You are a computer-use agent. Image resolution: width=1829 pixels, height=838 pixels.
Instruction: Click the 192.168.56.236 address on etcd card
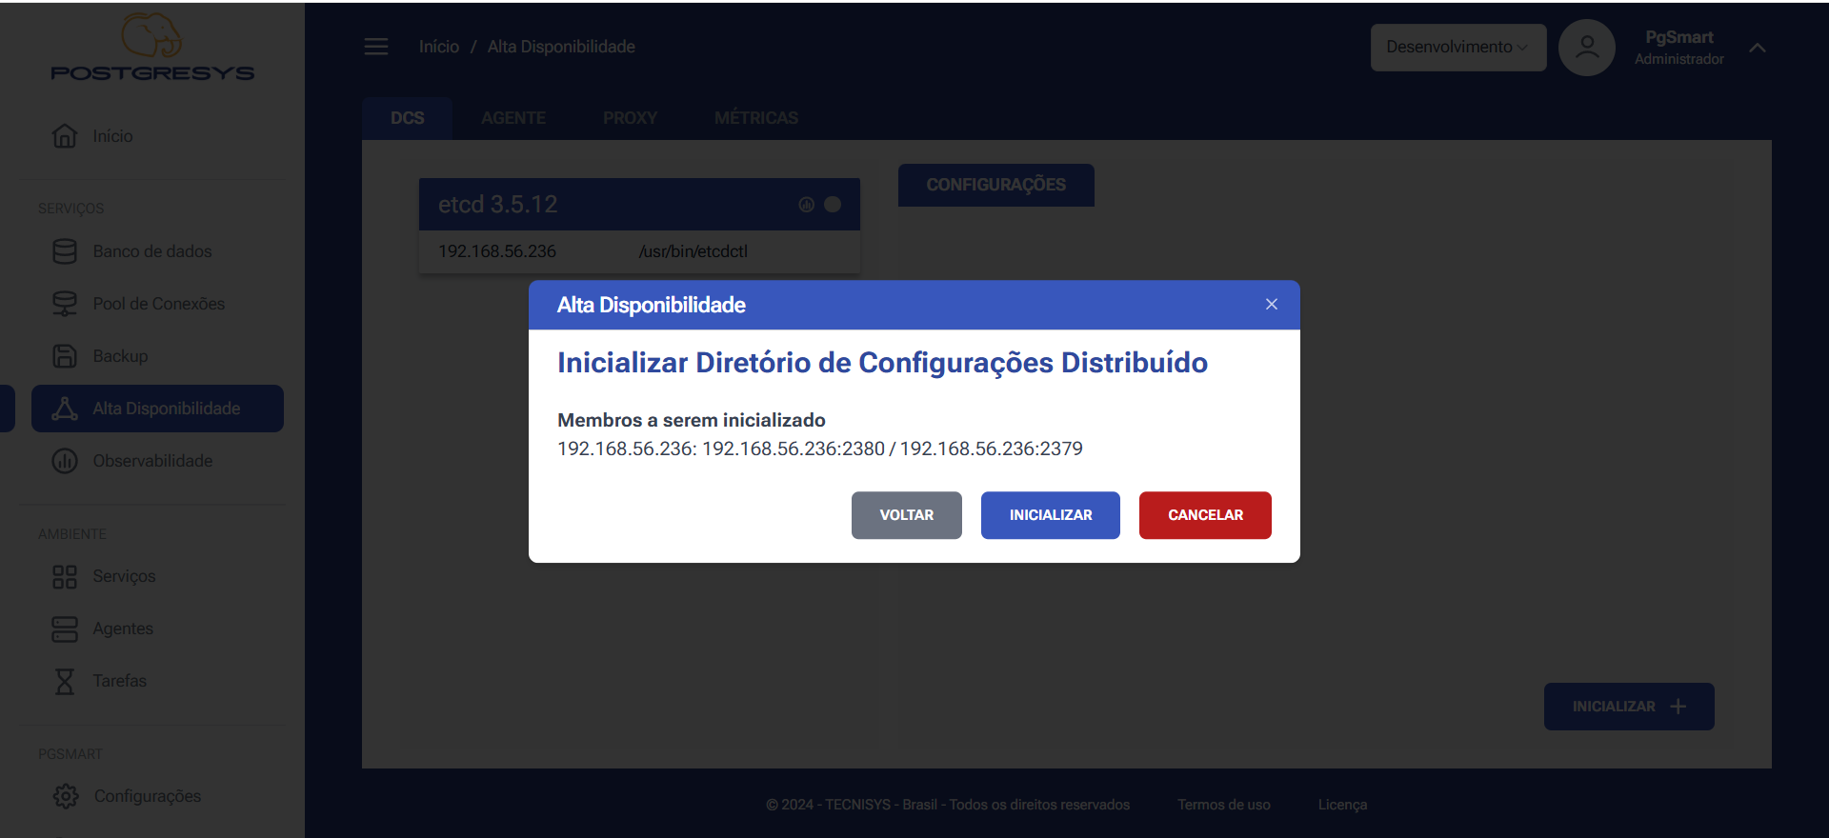497,251
